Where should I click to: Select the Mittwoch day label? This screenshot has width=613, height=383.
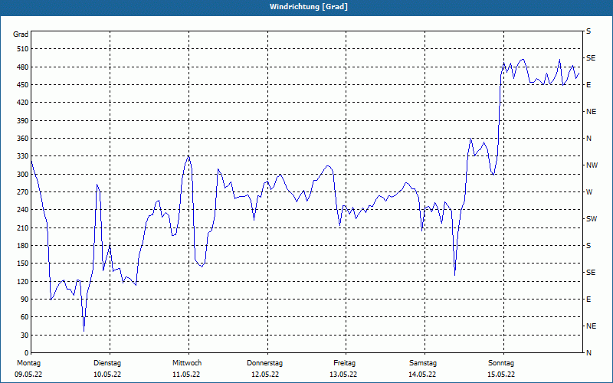point(187,363)
